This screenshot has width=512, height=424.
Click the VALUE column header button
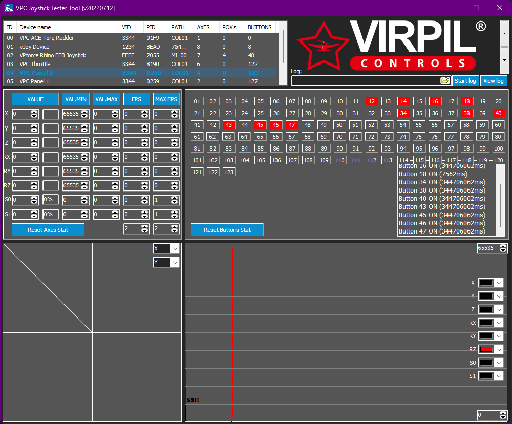tap(35, 99)
